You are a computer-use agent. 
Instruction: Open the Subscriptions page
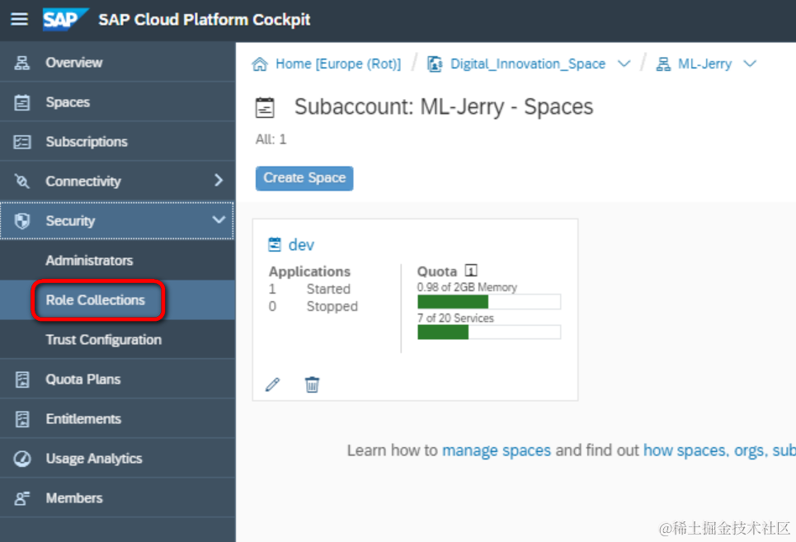coord(87,142)
